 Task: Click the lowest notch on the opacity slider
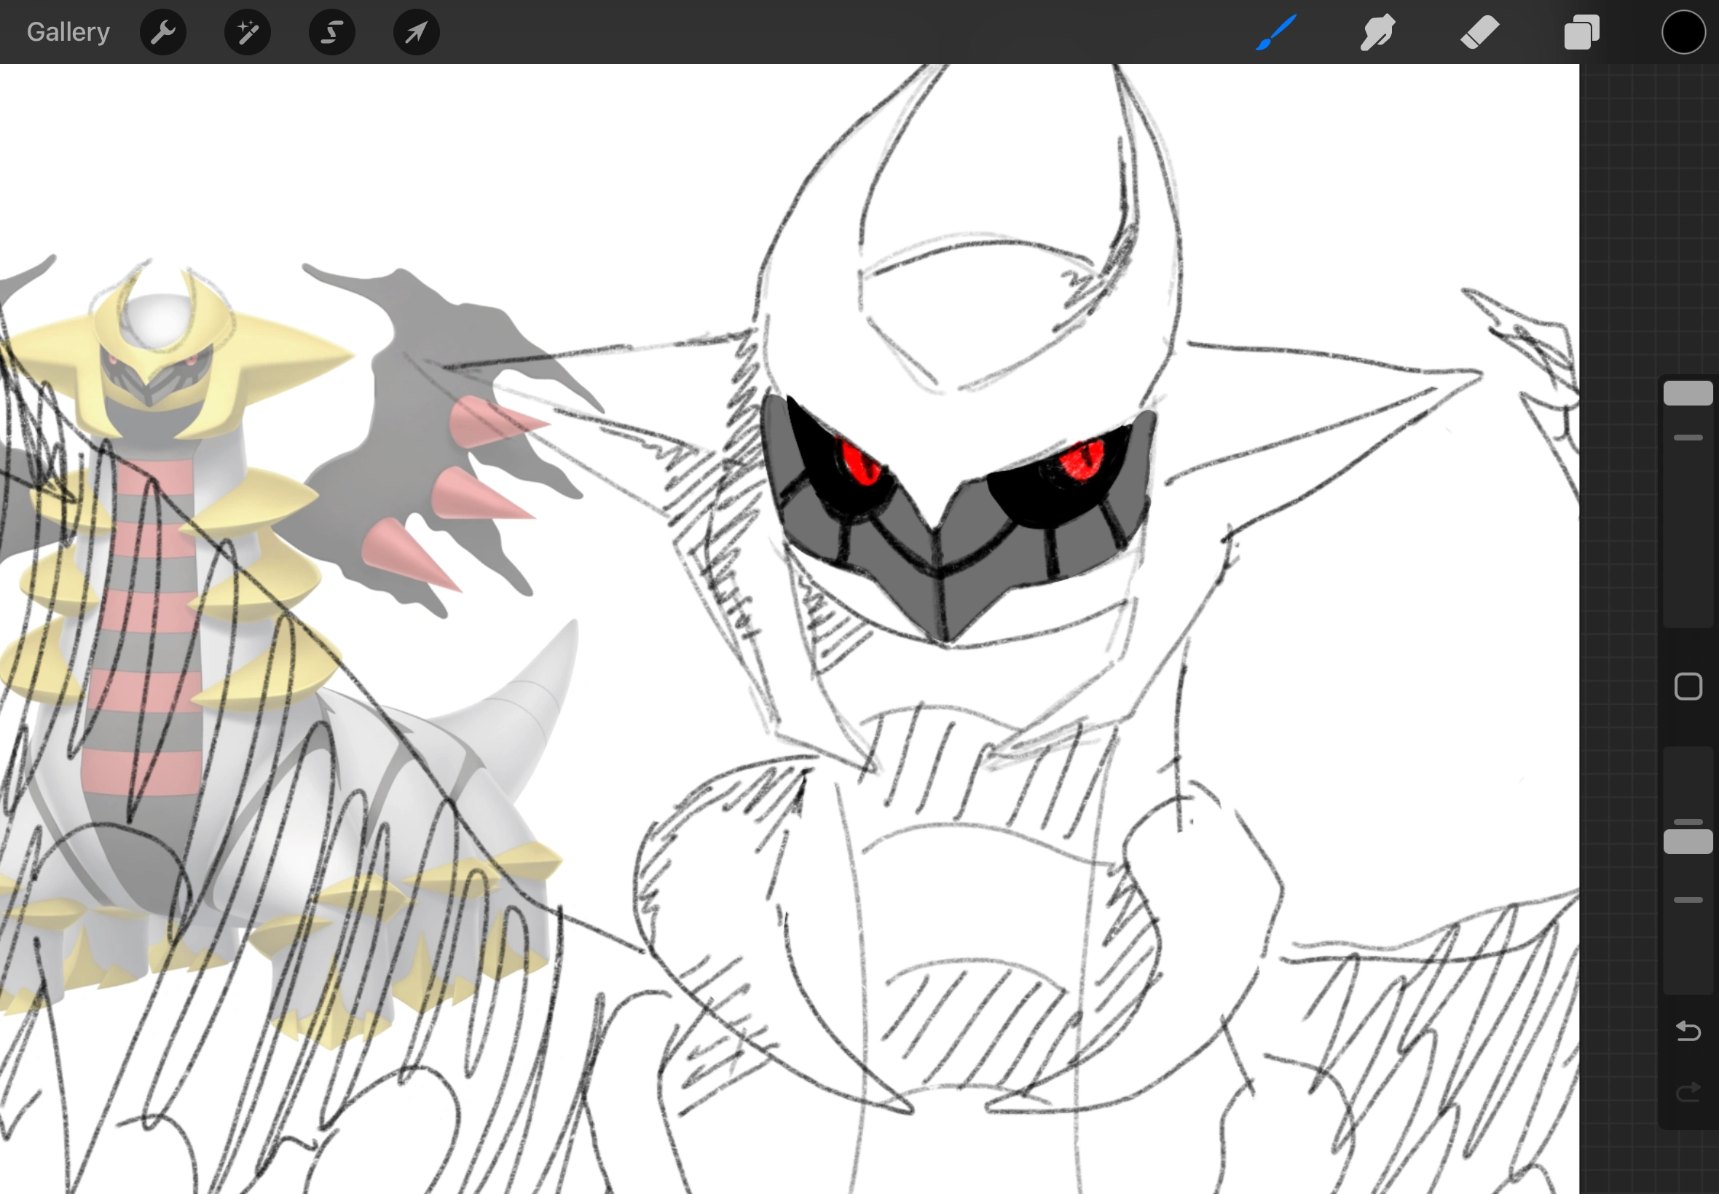point(1688,900)
